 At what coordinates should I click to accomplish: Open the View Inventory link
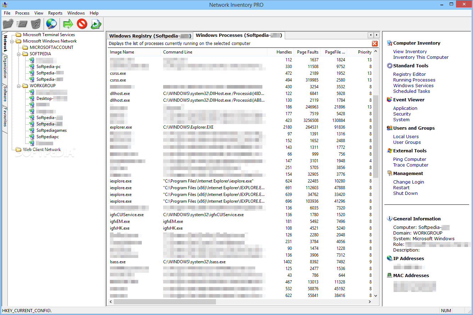coord(410,52)
